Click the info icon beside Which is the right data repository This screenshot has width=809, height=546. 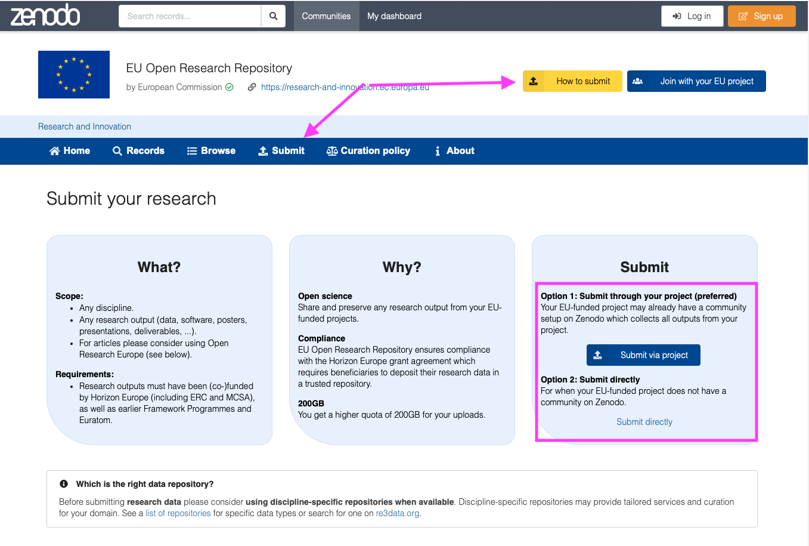pos(64,484)
